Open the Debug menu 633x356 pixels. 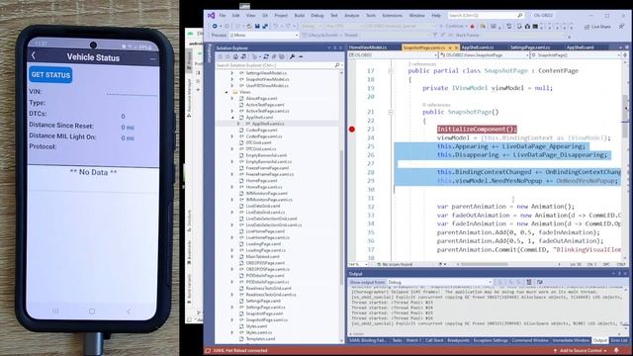click(317, 16)
